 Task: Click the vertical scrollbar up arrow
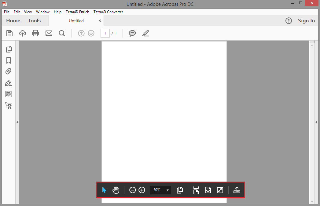click(312, 46)
